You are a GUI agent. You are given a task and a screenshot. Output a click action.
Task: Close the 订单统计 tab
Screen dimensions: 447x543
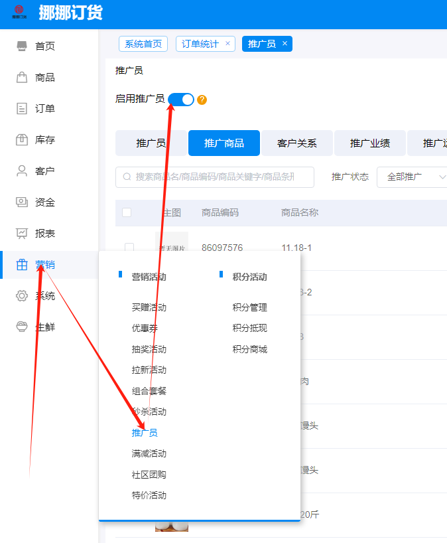pyautogui.click(x=228, y=43)
